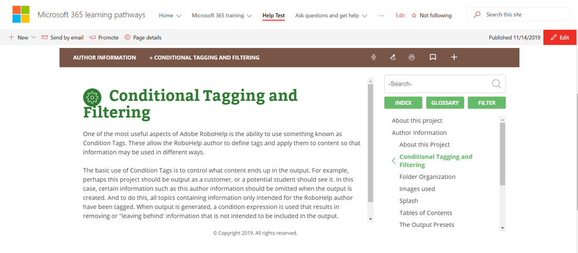The width and height of the screenshot is (578, 253).
Task: Open indented About this Project topic
Action: tap(425, 145)
